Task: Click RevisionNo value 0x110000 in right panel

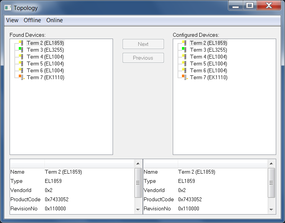Action: (188, 209)
